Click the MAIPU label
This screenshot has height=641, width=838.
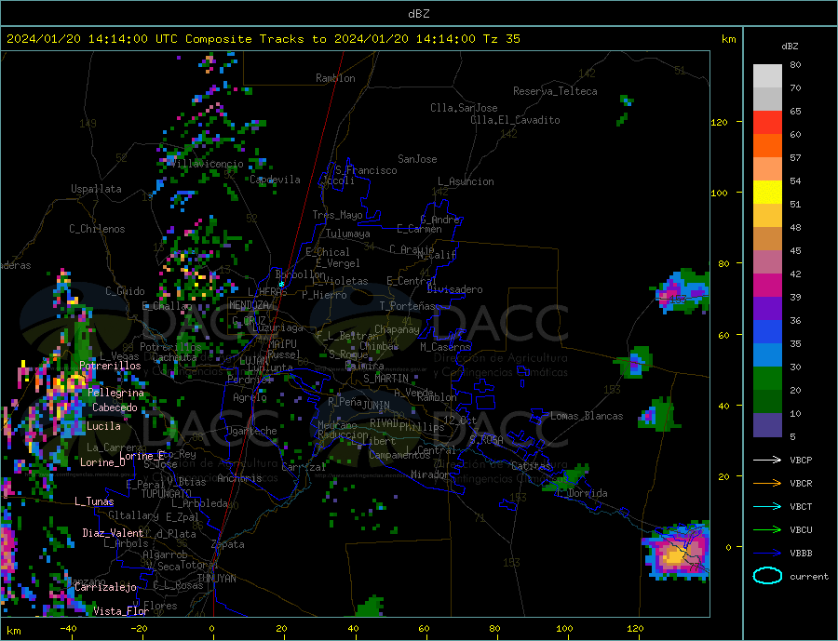point(282,344)
